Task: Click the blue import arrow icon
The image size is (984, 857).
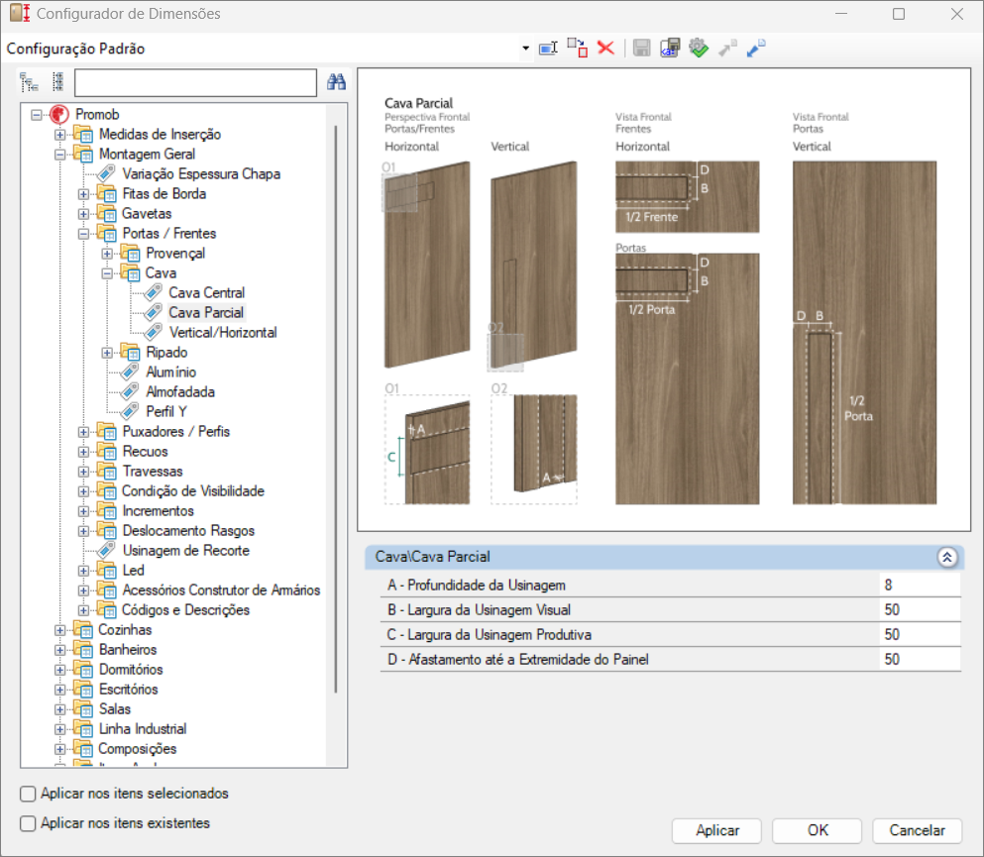Action: pyautogui.click(x=756, y=48)
